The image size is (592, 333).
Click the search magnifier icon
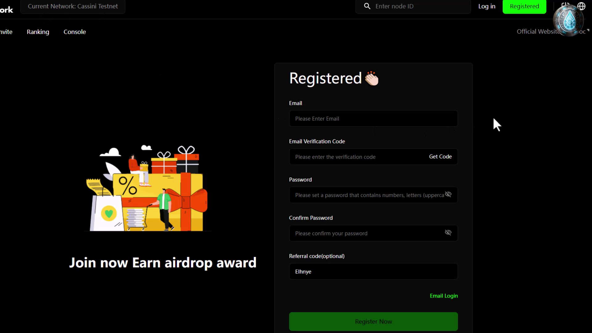367,6
